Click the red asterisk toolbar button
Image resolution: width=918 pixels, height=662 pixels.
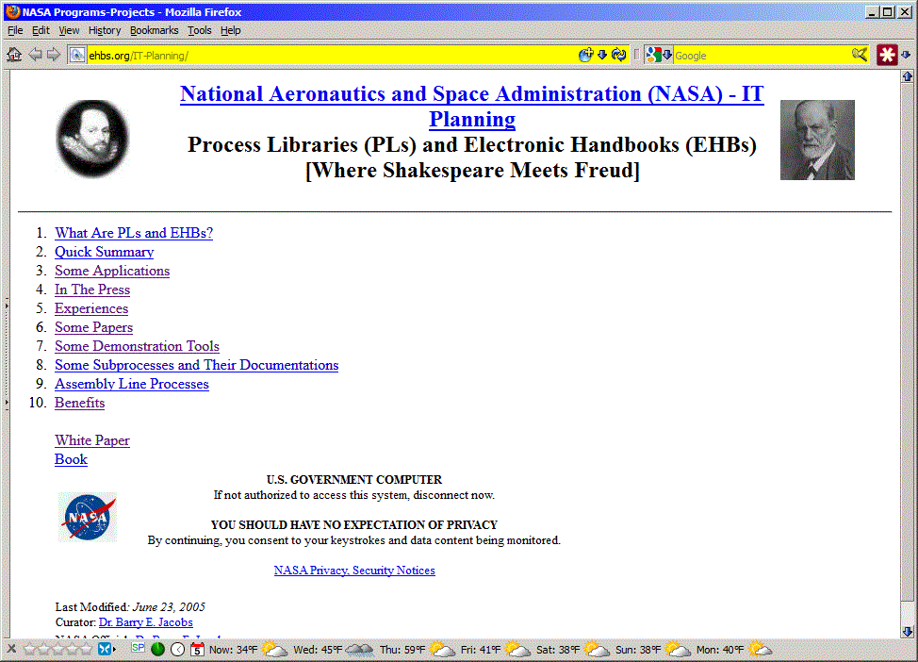click(x=887, y=55)
